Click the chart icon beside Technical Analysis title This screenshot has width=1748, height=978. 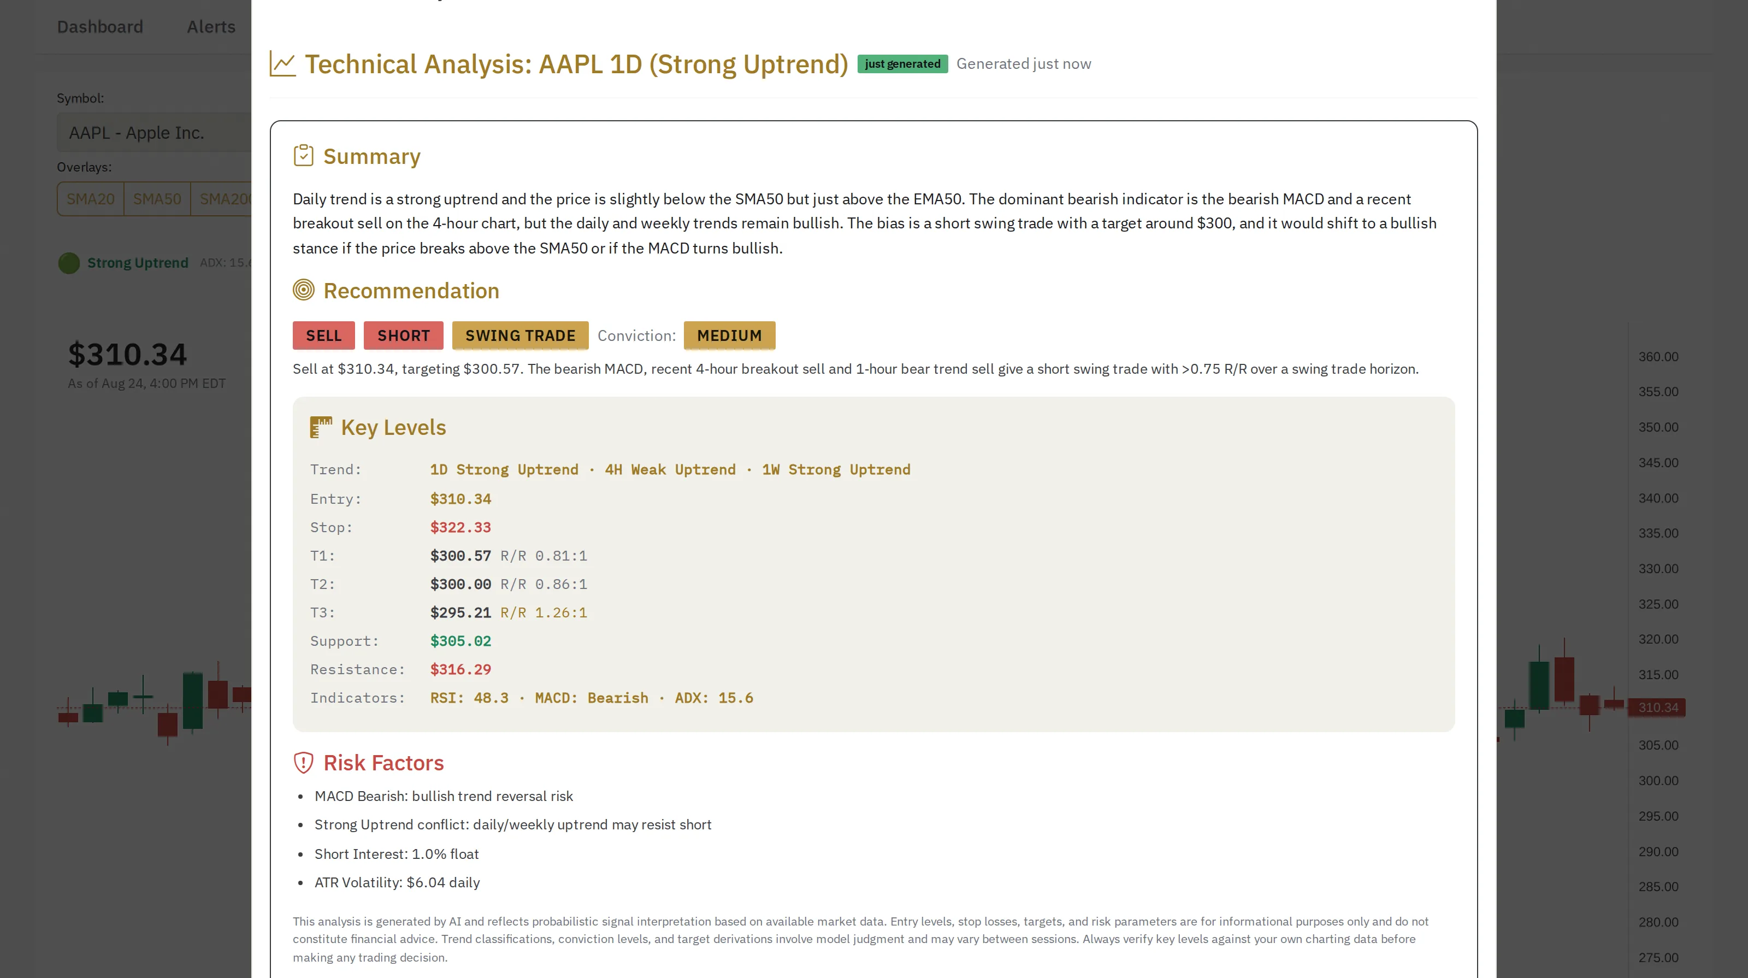tap(283, 64)
